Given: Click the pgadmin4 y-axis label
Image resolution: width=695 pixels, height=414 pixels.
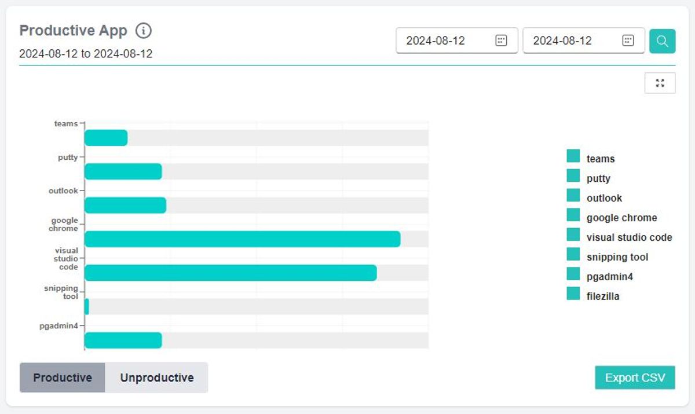Looking at the screenshot, I should (x=58, y=326).
